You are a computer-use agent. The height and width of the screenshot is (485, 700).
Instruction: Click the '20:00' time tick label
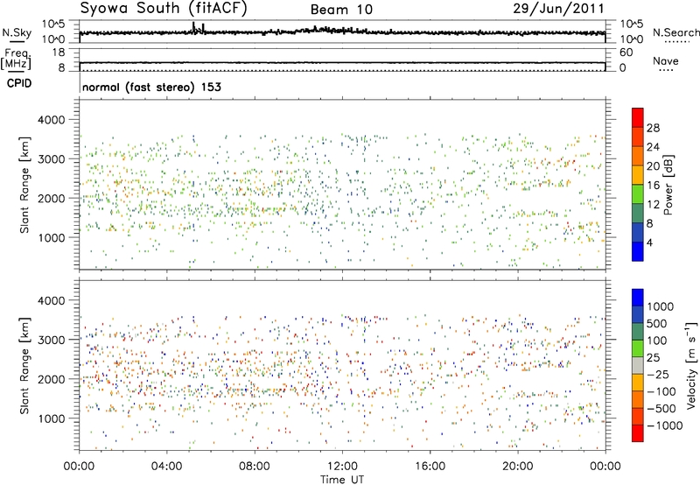[x=517, y=467]
